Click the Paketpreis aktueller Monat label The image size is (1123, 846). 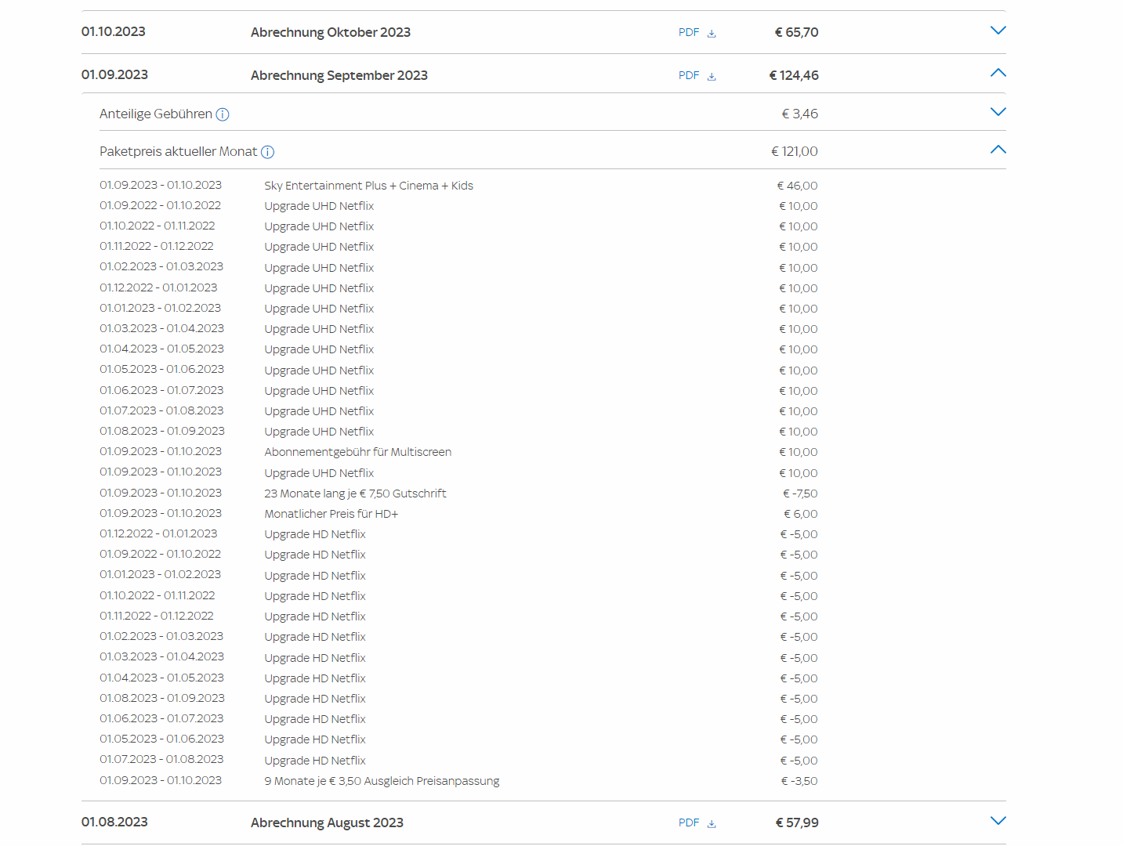click(178, 152)
